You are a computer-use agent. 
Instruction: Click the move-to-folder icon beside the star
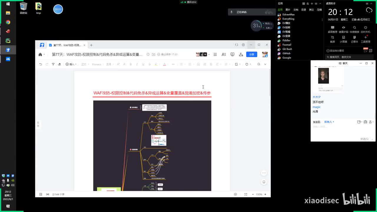(x=154, y=54)
